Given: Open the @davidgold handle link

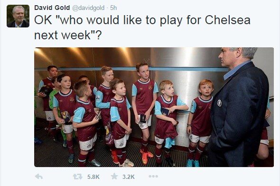Looking at the screenshot, I should (88, 8).
